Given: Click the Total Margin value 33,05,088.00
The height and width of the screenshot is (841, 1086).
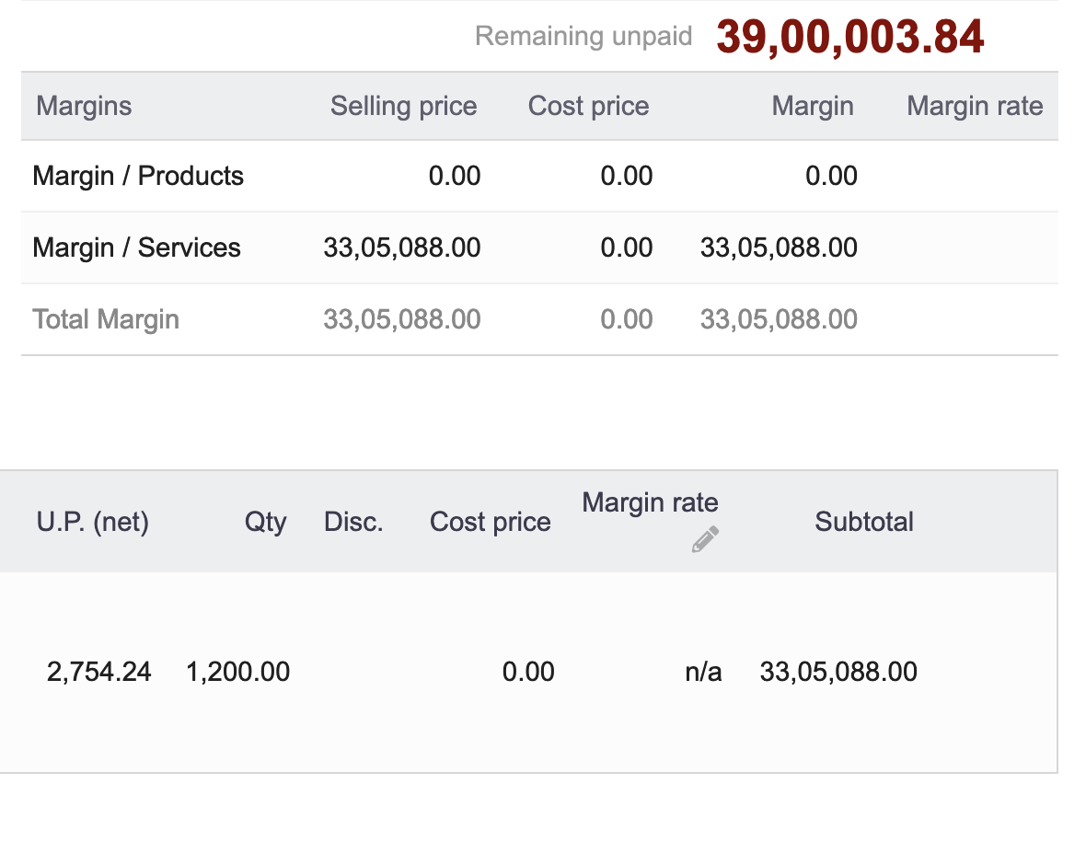Looking at the screenshot, I should (x=779, y=320).
